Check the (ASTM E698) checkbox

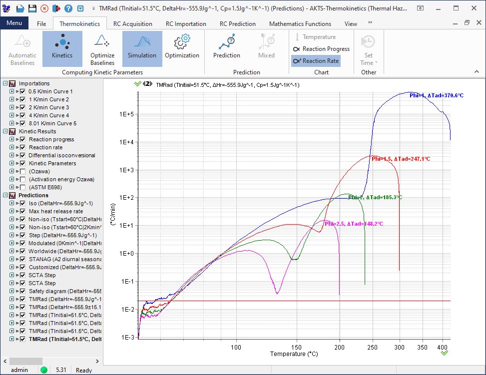tap(22, 187)
